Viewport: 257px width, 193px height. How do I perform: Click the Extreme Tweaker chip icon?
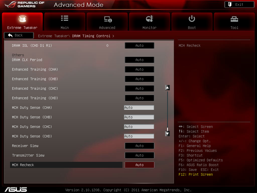pyautogui.click(x=22, y=19)
